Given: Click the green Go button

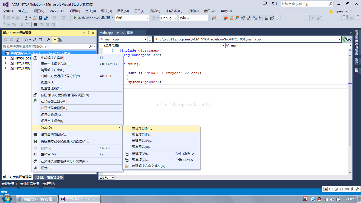Looking at the screenshot, I should (x=347, y=39).
